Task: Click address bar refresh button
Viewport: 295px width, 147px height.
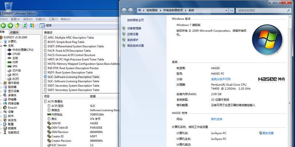Action: (232, 11)
